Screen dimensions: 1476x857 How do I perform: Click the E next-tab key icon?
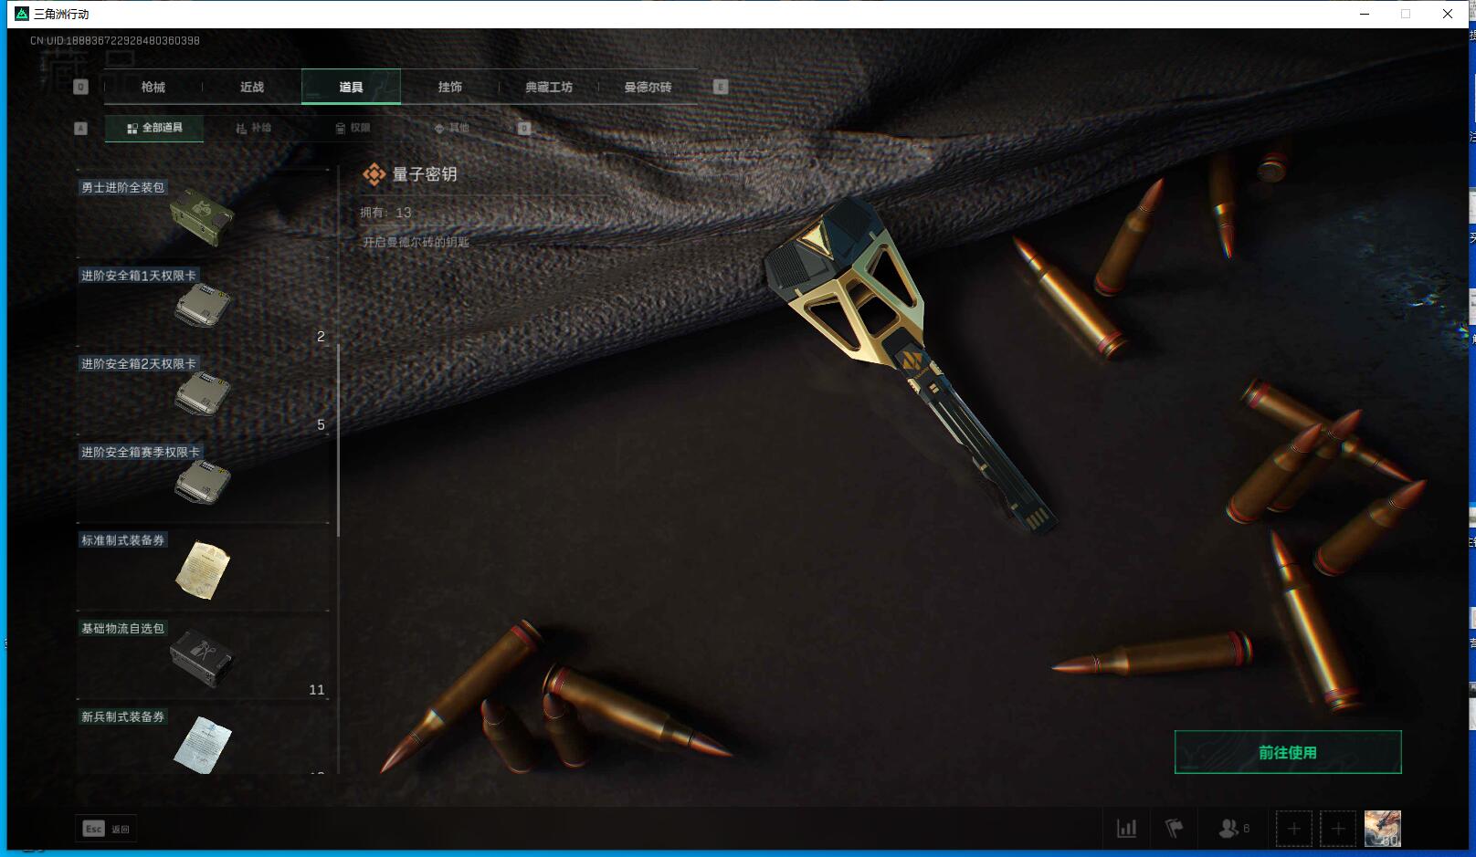coord(721,87)
